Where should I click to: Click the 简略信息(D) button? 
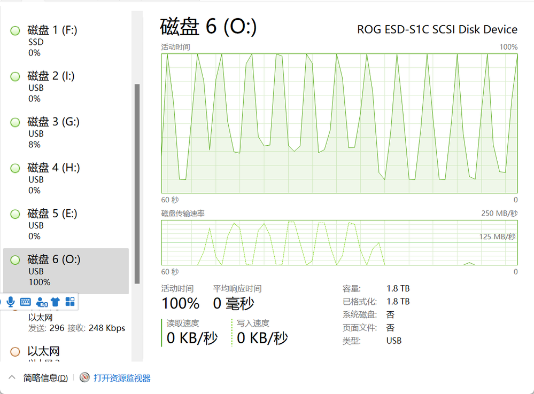pyautogui.click(x=45, y=378)
